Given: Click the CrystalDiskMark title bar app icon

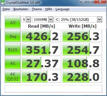Looking at the screenshot, I should point(3,3).
